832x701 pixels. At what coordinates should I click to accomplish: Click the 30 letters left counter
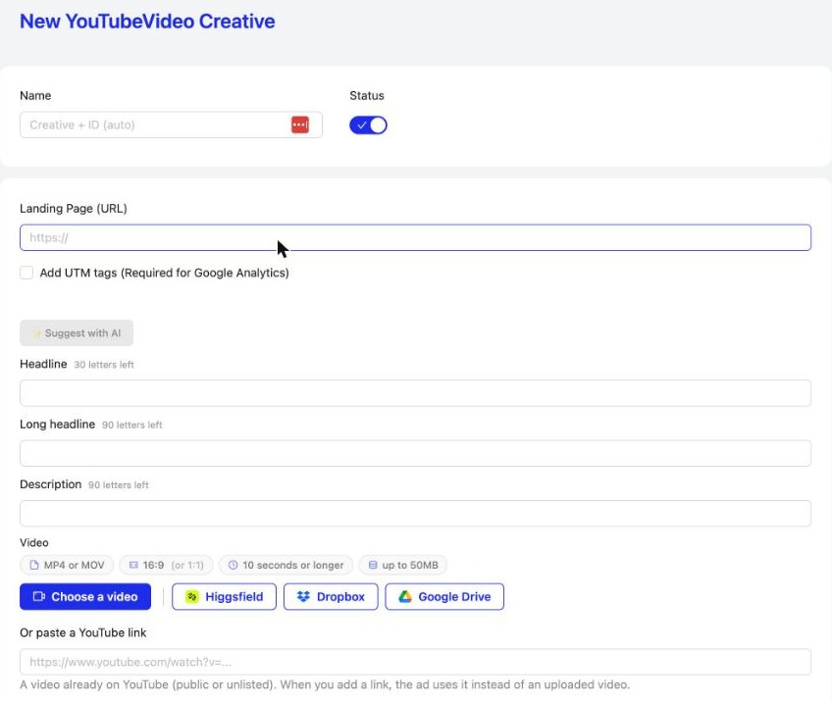tap(104, 365)
